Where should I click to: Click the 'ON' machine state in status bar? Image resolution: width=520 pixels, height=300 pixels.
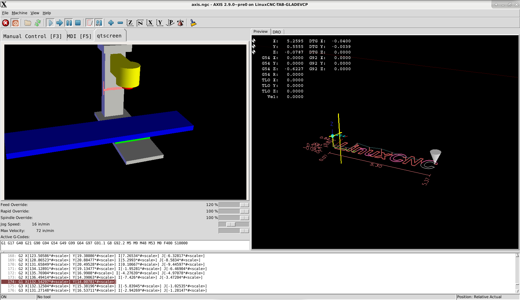4,297
